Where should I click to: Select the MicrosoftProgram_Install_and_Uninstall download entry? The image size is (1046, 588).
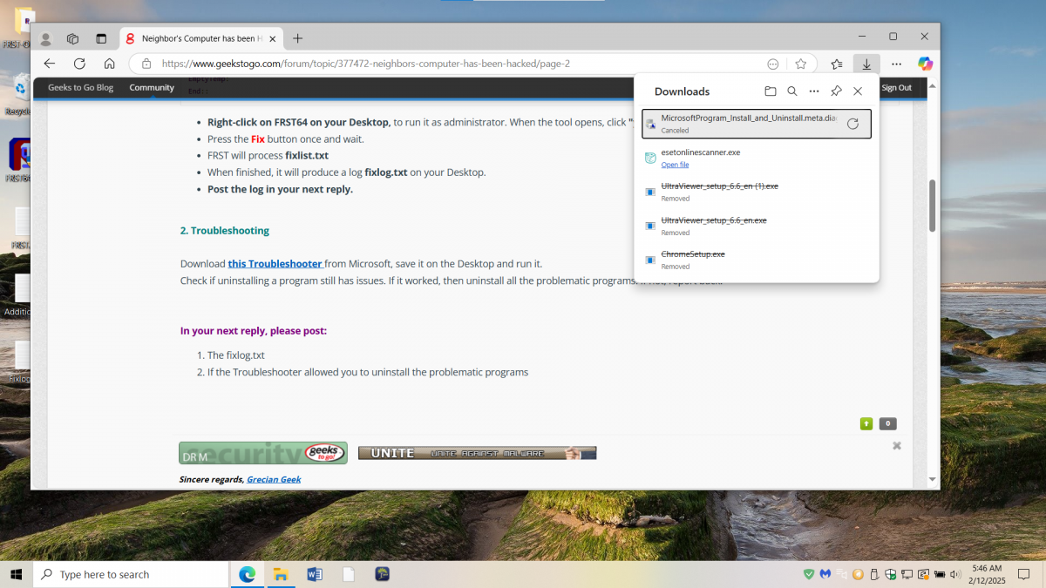pos(757,124)
